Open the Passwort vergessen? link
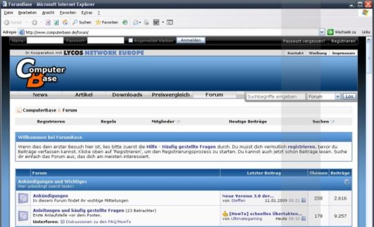374x227 pixels. [304, 41]
